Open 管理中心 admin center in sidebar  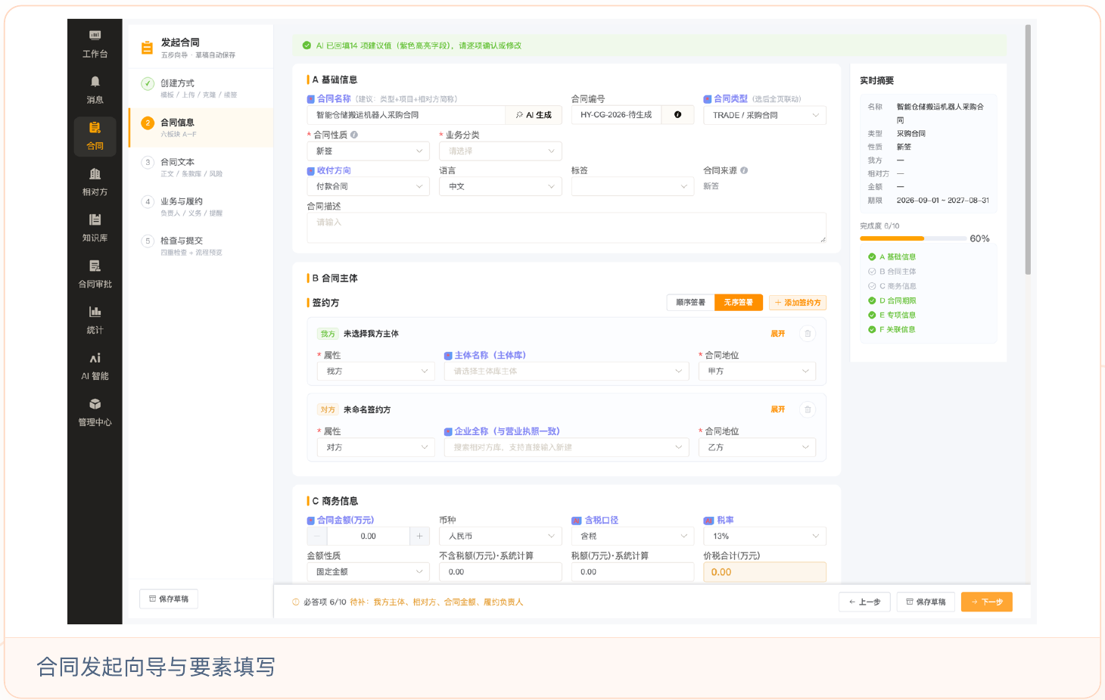(x=95, y=412)
